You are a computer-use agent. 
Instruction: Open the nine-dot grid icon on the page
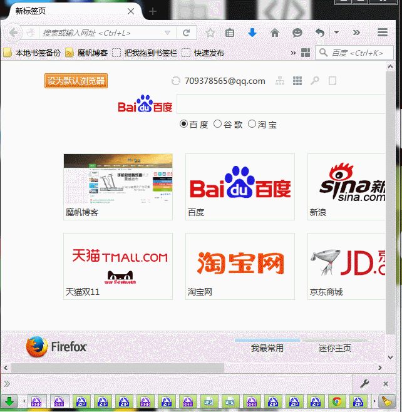tap(297, 81)
